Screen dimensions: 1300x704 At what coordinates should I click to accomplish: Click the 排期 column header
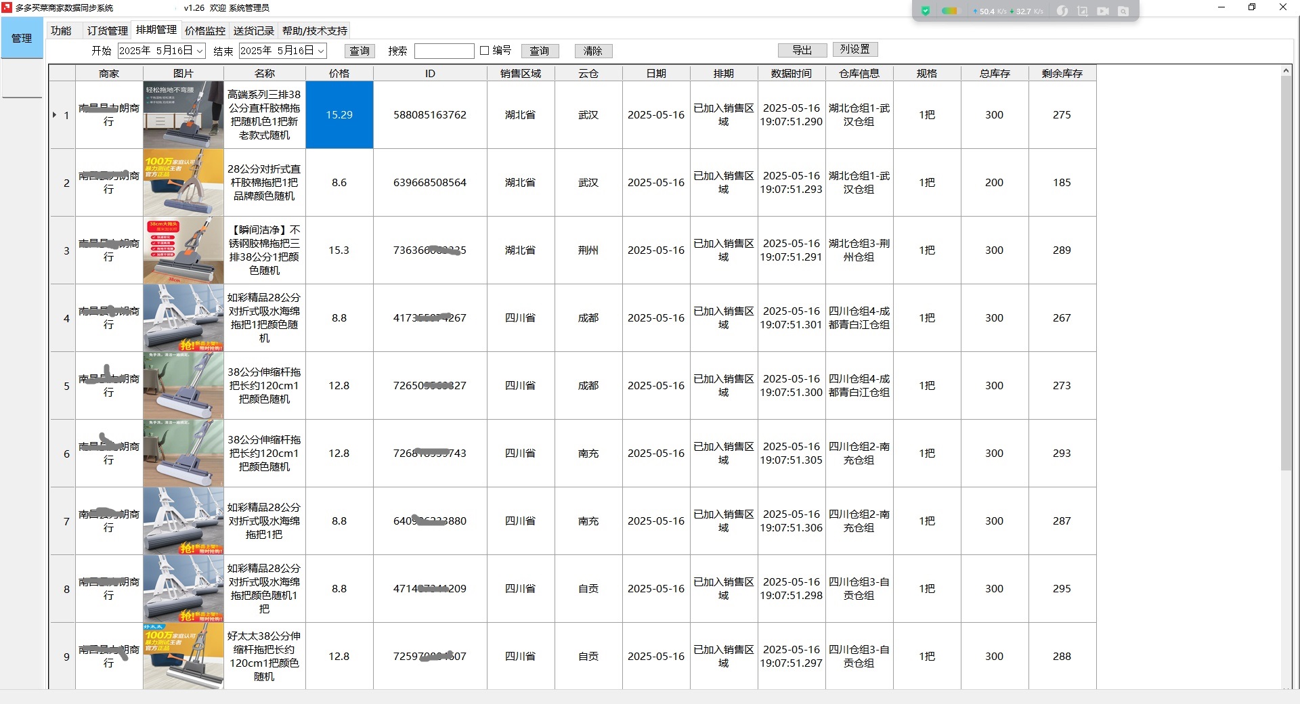point(724,73)
